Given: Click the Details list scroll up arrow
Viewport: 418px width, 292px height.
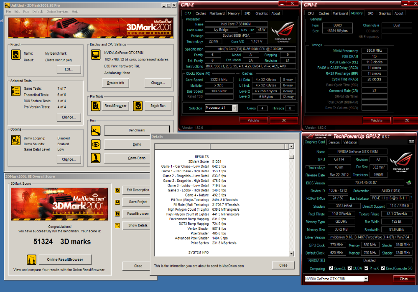Looking at the screenshot, I should tap(291, 146).
